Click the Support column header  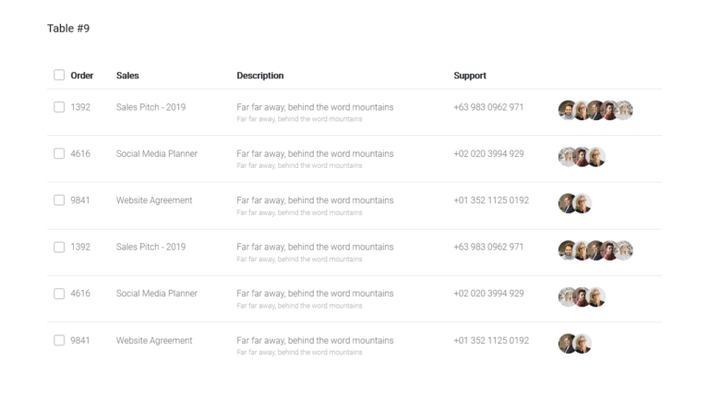(x=470, y=76)
